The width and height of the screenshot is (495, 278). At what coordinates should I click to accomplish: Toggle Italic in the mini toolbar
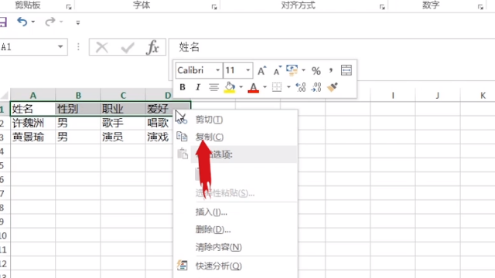tap(198, 87)
